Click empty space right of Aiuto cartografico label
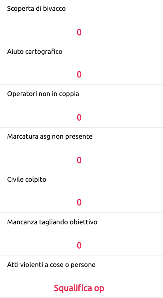The image size is (163, 298). [112, 51]
